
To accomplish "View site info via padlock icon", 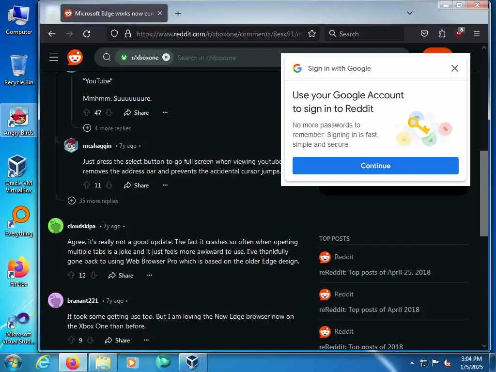I will (x=128, y=34).
